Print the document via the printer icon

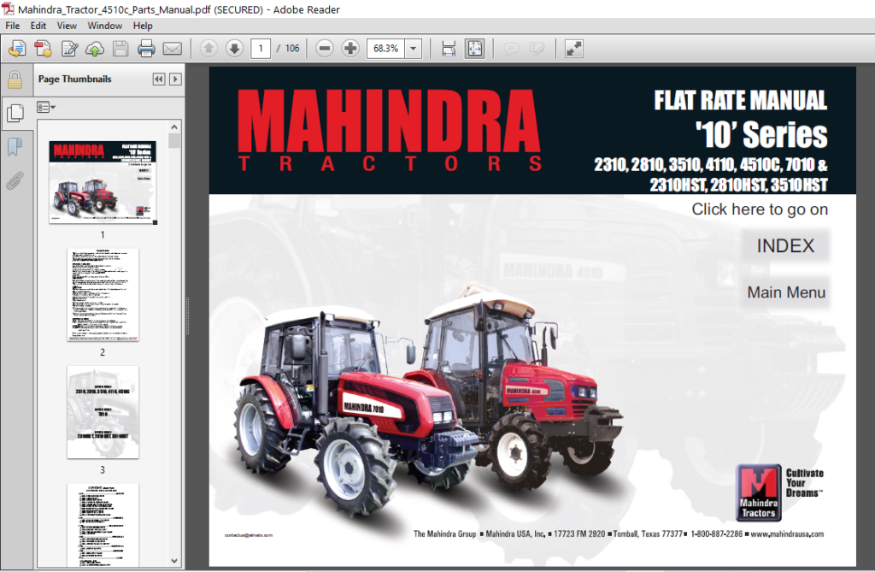click(146, 49)
